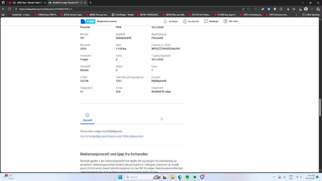Open File Explorer from taskbar
Image resolution: width=322 pixels, height=181 pixels.
click(x=173, y=177)
